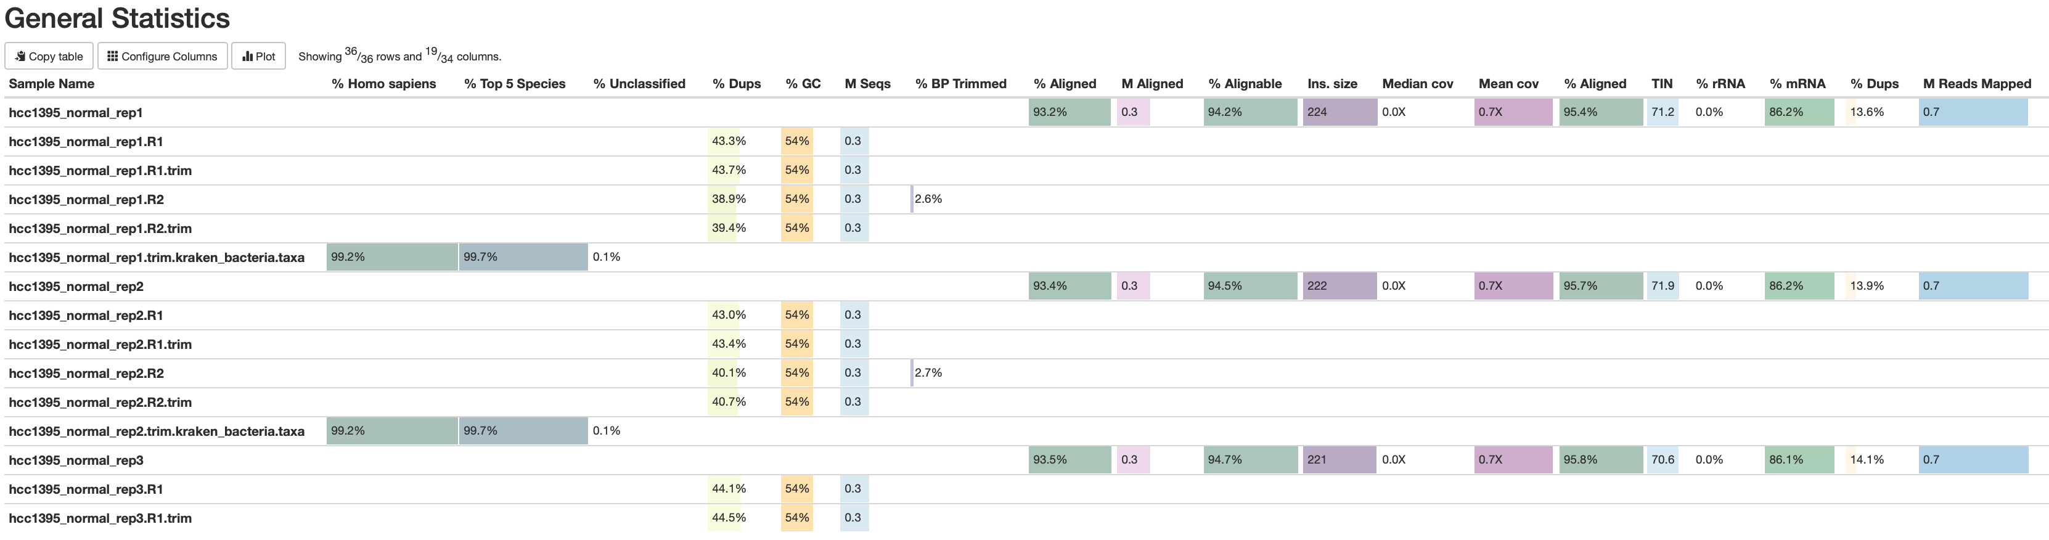This screenshot has width=2049, height=540.
Task: Sort by M Seqs column
Action: 868,83
